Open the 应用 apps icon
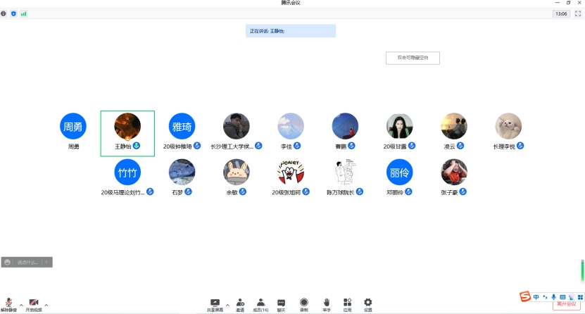 pos(347,304)
